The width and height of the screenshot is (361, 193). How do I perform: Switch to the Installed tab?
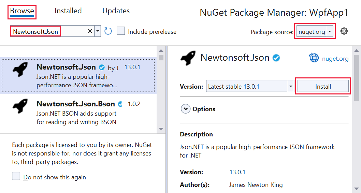[68, 11]
